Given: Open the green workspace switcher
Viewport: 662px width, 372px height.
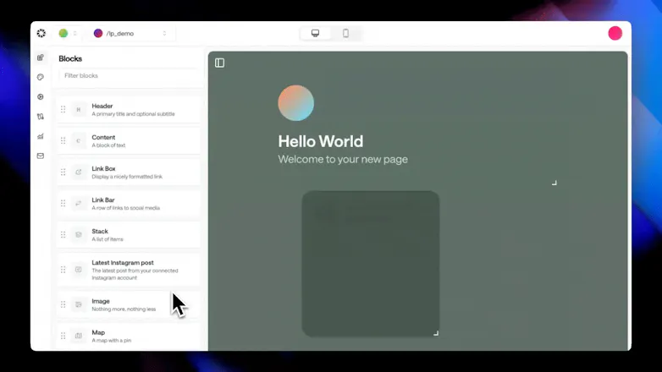Looking at the screenshot, I should click(68, 33).
